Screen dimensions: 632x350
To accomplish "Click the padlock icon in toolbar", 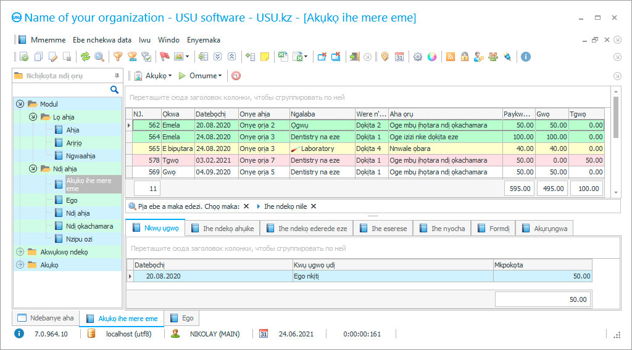I will 464,57.
